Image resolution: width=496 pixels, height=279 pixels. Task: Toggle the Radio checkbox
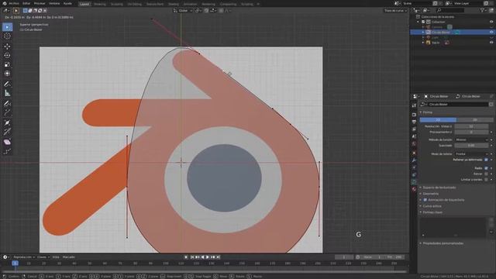[486, 168]
